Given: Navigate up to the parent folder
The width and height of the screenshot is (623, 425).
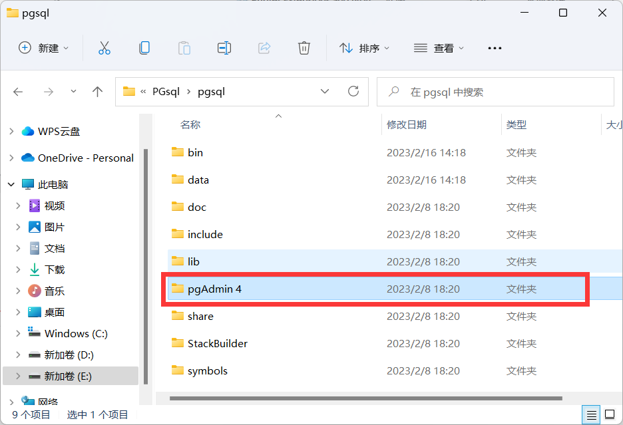Looking at the screenshot, I should click(x=97, y=91).
